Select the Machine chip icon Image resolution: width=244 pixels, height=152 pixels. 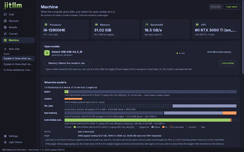[5, 40]
